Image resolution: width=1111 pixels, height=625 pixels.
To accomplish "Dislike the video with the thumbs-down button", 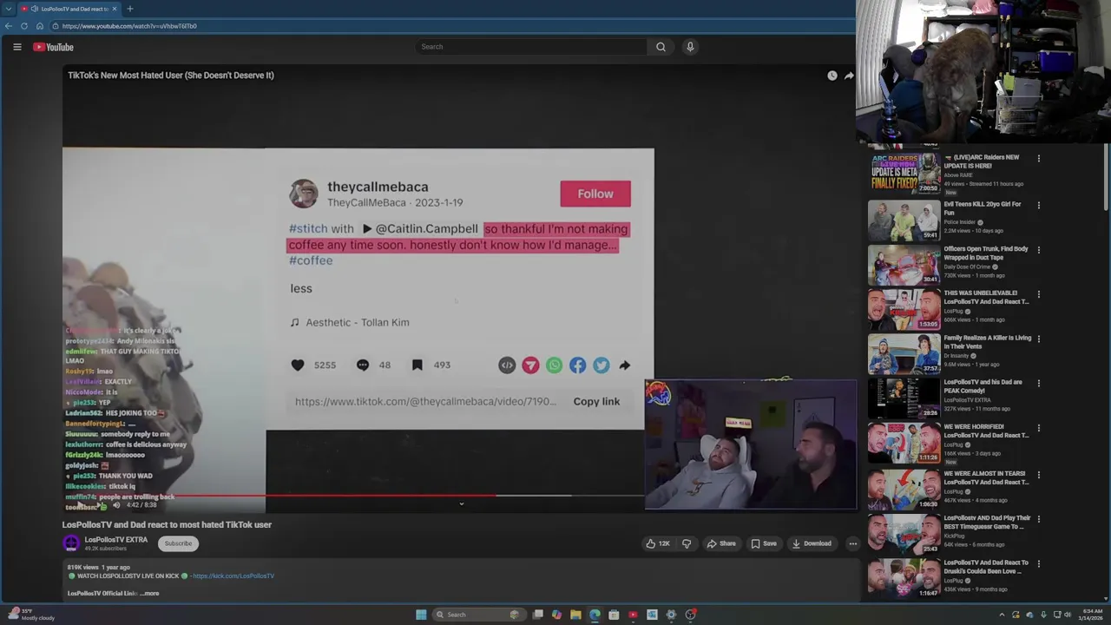I will click(x=686, y=543).
